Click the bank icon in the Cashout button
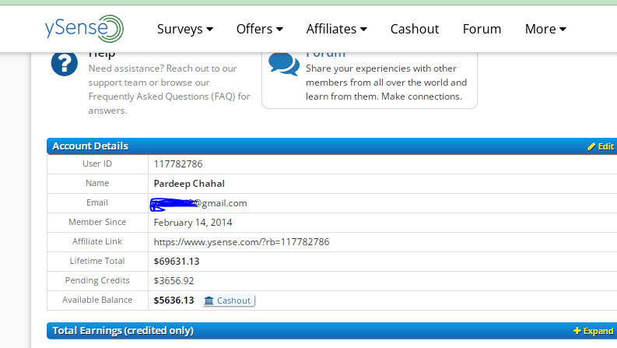Viewport: 617px width, 348px height. [209, 301]
